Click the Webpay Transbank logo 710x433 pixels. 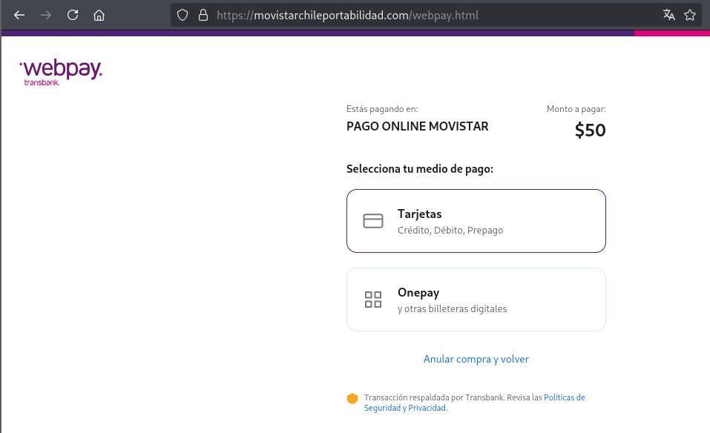[x=61, y=72]
